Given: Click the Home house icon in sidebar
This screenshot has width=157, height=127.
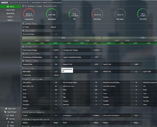Looking at the screenshot, I should [x=8, y=7].
